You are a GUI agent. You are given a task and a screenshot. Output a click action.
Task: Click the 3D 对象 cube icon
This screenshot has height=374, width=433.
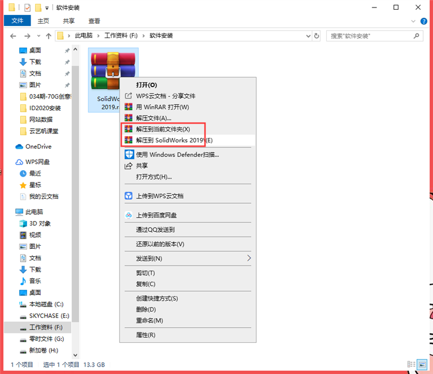23,223
